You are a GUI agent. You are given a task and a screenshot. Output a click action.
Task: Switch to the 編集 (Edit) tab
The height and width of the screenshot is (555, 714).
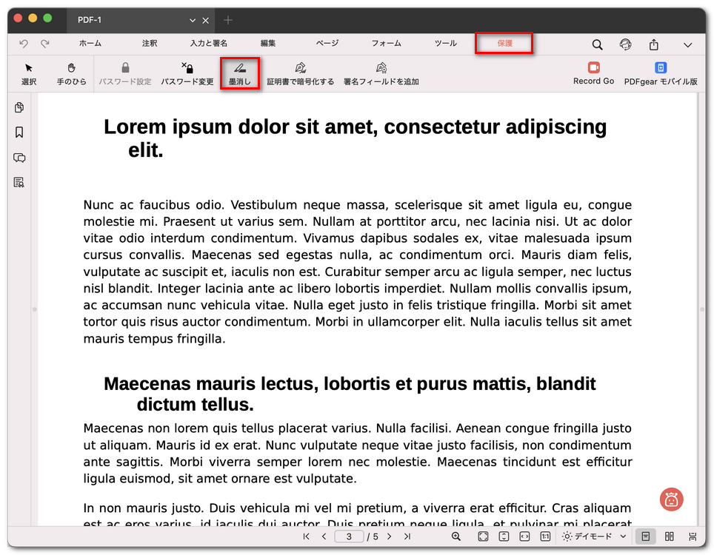coord(267,44)
